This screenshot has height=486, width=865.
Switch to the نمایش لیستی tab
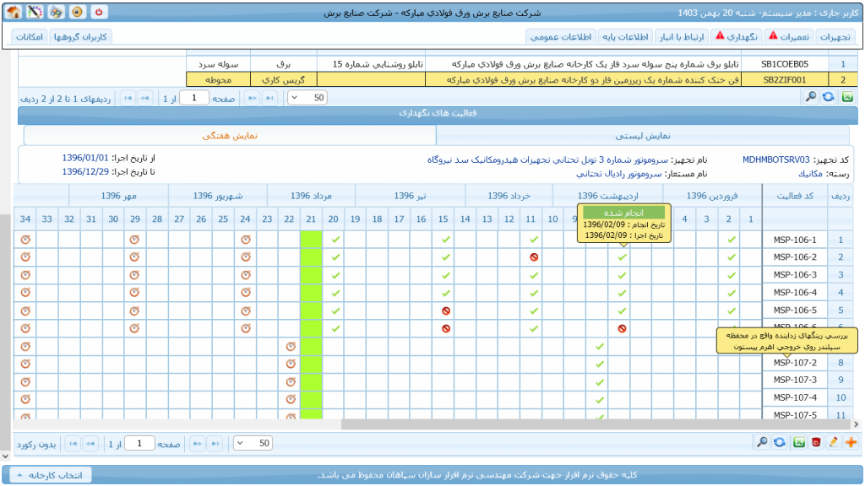tap(642, 135)
